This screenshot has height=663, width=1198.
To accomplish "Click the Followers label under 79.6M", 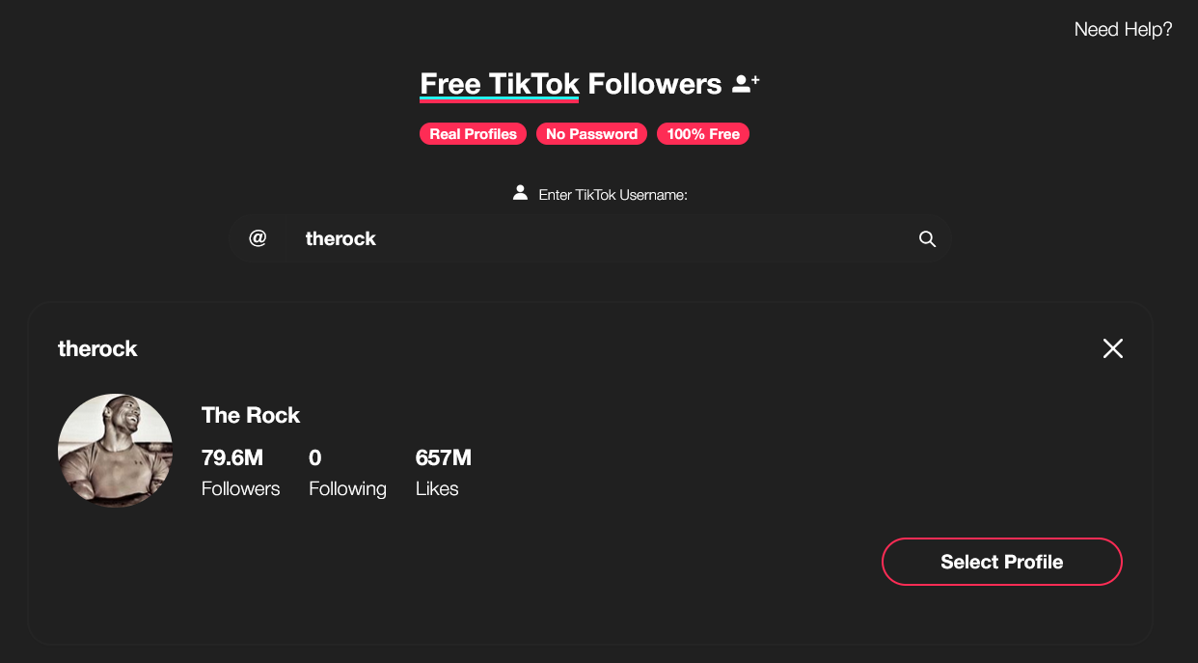I will pyautogui.click(x=240, y=488).
